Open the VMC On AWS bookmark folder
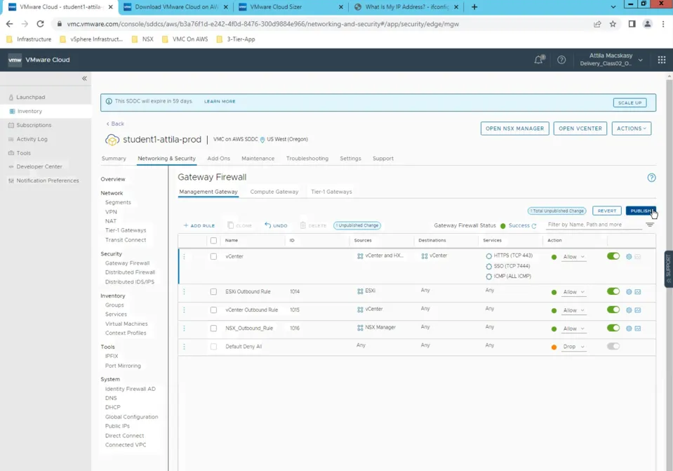This screenshot has width=673, height=471. point(185,39)
